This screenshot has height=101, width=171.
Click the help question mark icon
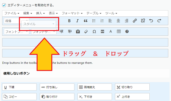127,31
